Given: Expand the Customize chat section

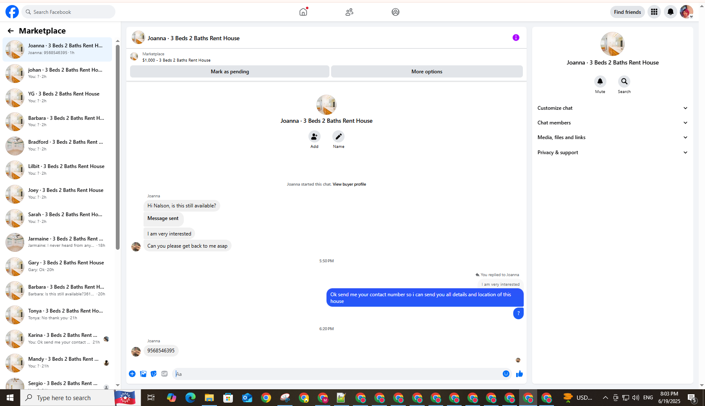Looking at the screenshot, I should [613, 108].
